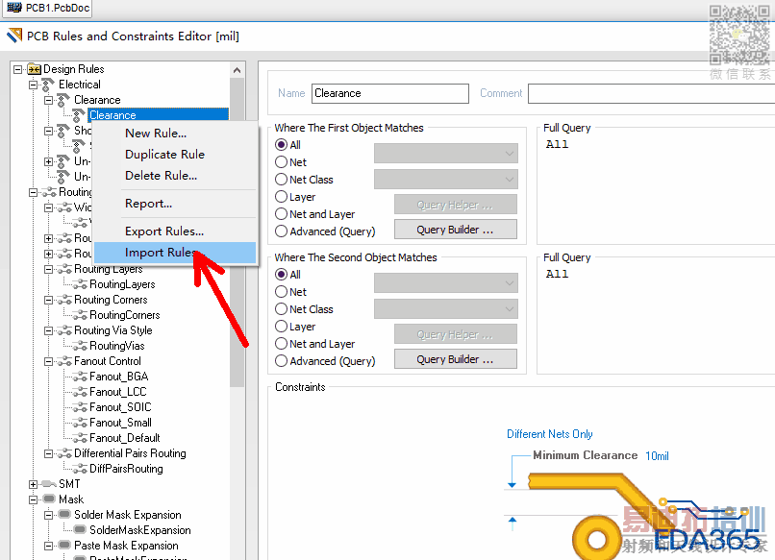Select Net and Layer for first object
The height and width of the screenshot is (560, 775).
pos(281,214)
